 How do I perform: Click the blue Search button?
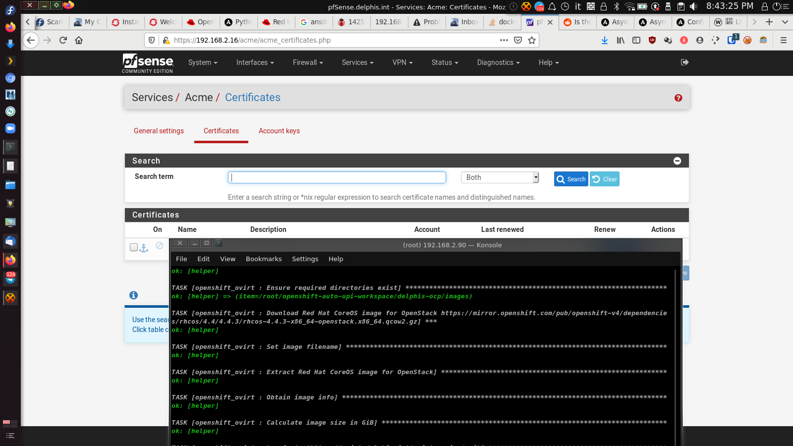(x=571, y=179)
